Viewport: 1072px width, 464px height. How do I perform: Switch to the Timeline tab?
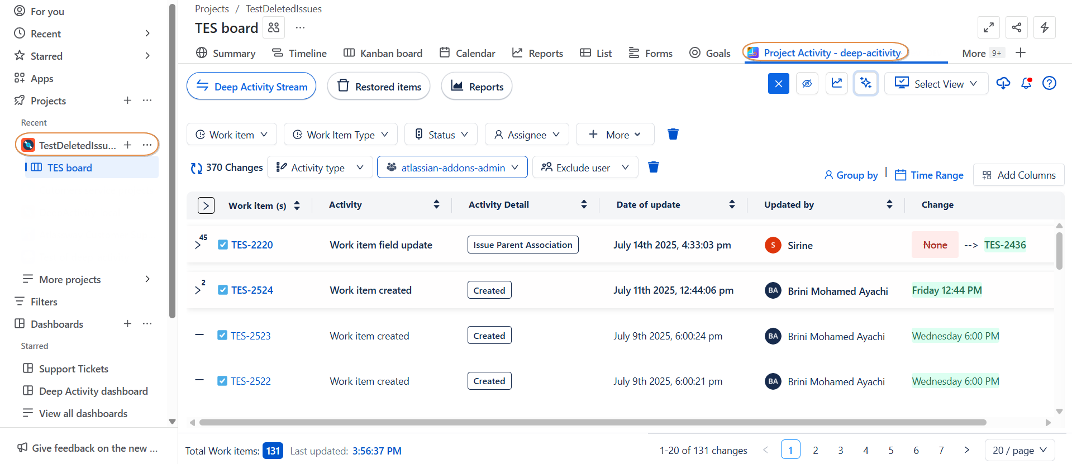tap(299, 53)
